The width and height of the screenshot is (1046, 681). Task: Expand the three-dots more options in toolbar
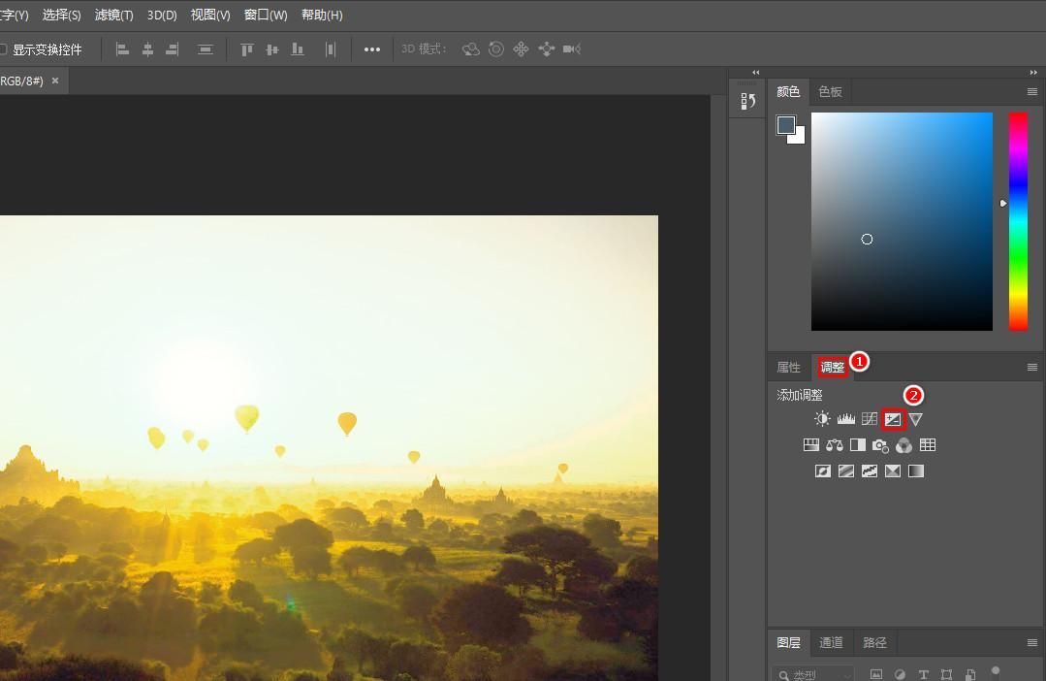click(372, 49)
